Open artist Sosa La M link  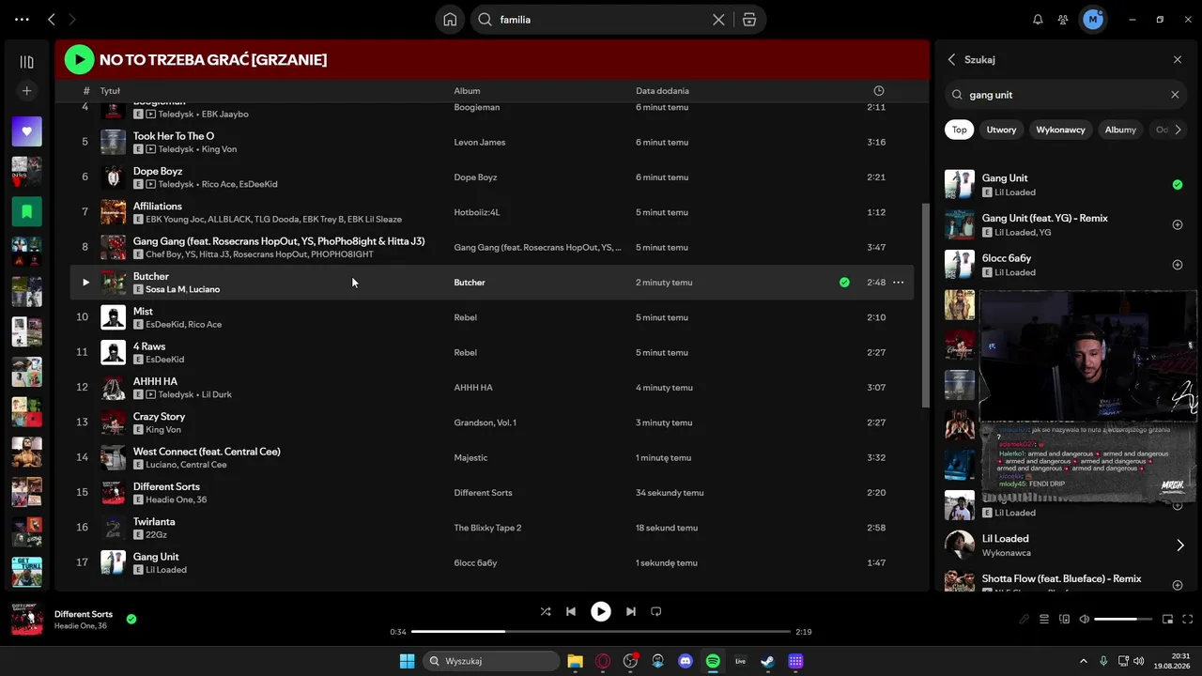pyautogui.click(x=164, y=289)
